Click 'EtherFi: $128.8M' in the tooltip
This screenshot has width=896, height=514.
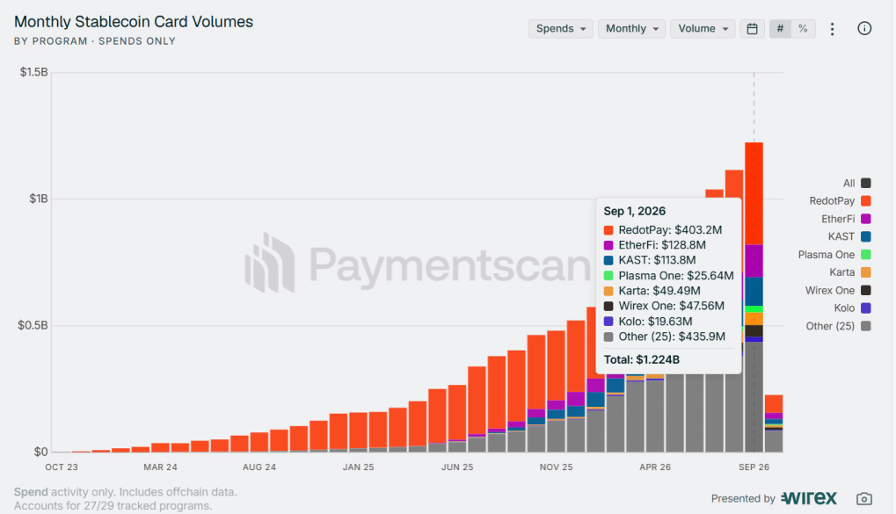(x=662, y=245)
